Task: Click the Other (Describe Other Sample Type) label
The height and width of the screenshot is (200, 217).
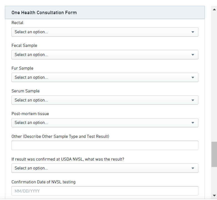Action: click(60, 136)
